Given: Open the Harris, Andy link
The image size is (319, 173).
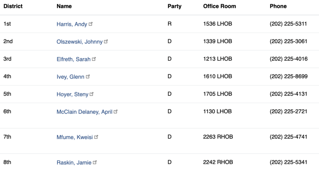Looking at the screenshot, I should [72, 24].
